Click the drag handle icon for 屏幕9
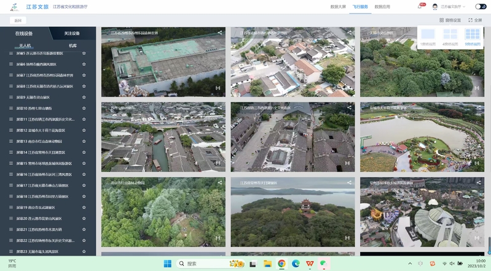The image size is (491, 271). point(11,97)
